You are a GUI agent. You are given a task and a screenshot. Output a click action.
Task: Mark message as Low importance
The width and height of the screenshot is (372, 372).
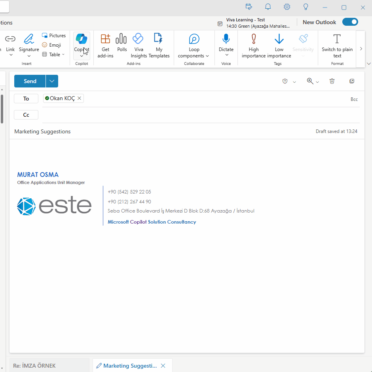pos(279,46)
